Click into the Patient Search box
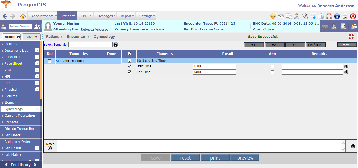Image resolution: width=358 pixels, height=168 pixels. 20,26
